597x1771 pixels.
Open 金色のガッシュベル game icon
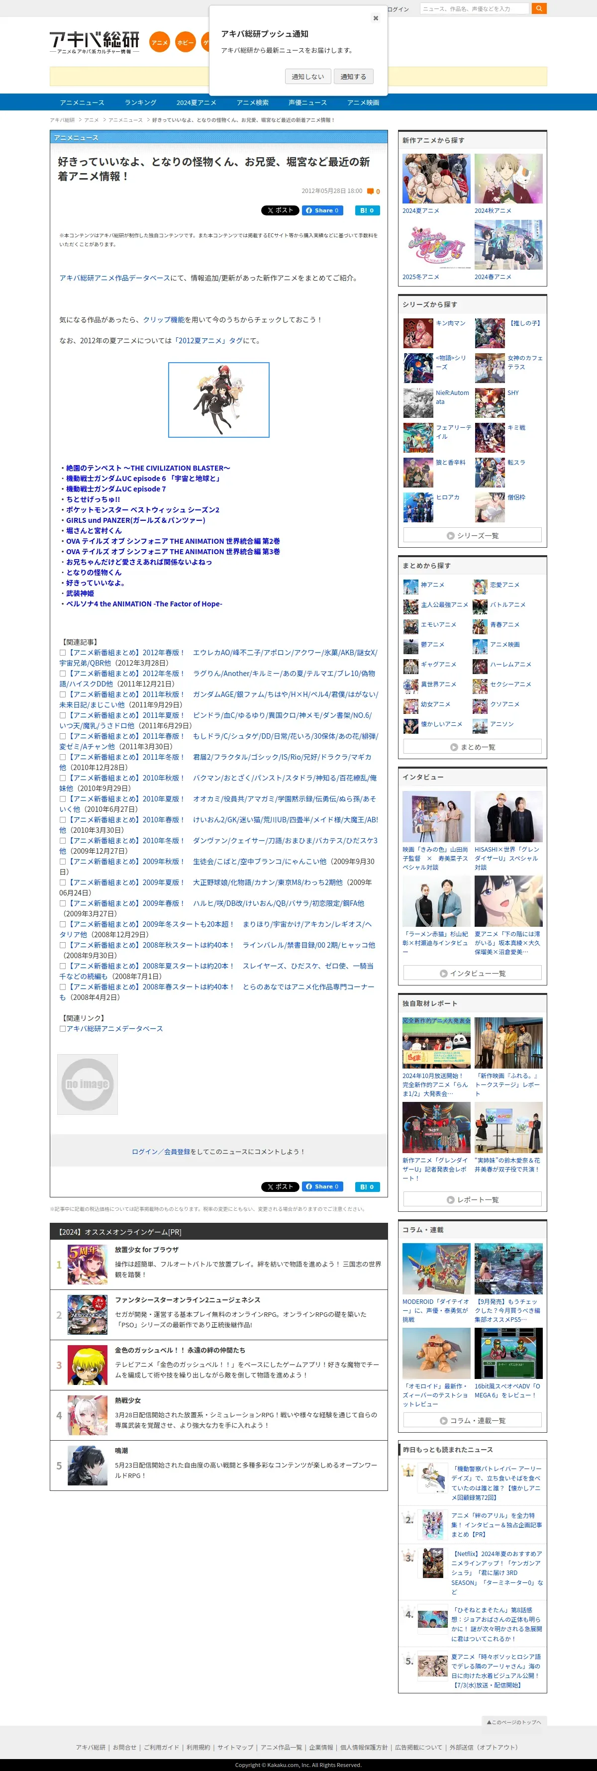pos(88,1365)
